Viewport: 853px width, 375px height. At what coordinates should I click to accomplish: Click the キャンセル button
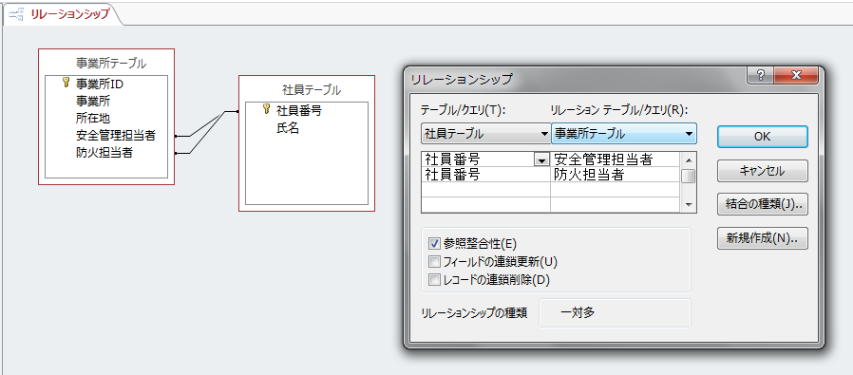763,171
